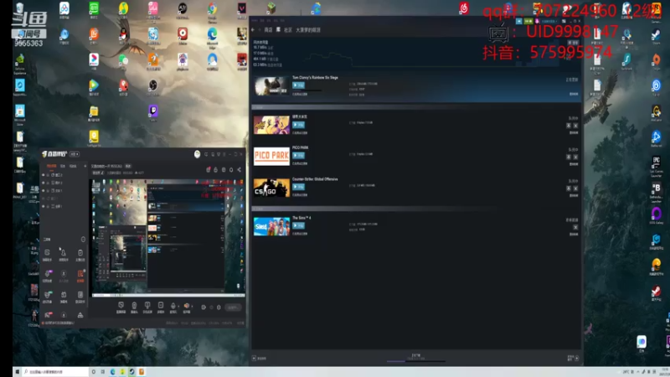Click the settings gear icon beside start-stream button
Screen dimensions: 670x377
click(219, 307)
